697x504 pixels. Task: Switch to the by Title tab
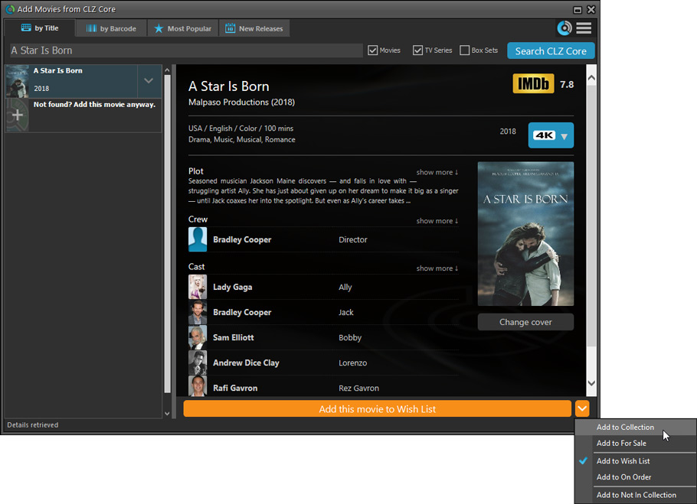(x=40, y=28)
